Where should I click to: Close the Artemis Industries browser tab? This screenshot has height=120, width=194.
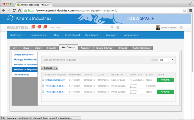[50, 5]
